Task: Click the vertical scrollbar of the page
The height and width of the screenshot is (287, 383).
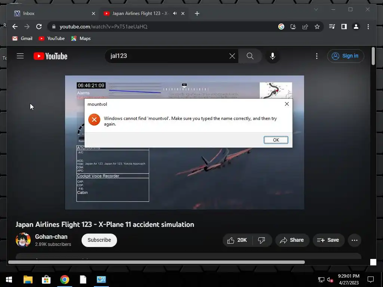Action: (x=373, y=56)
